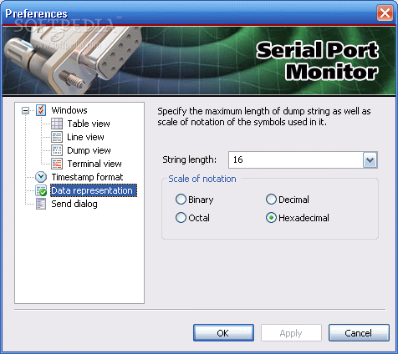
Task: Open the Line view settings
Action: (85, 137)
